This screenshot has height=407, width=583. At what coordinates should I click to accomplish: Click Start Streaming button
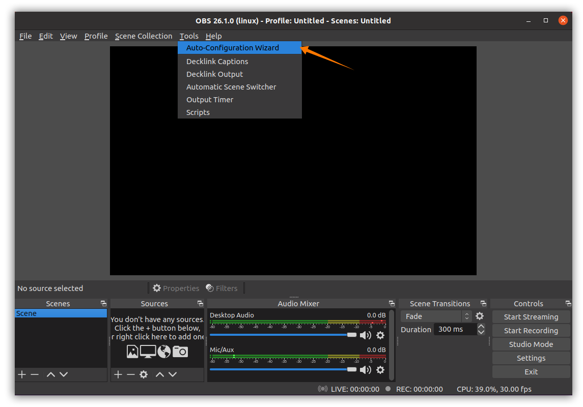[531, 317]
